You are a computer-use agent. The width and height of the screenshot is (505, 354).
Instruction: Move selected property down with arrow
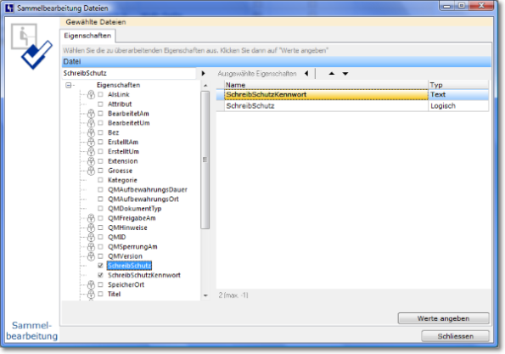[x=345, y=74]
